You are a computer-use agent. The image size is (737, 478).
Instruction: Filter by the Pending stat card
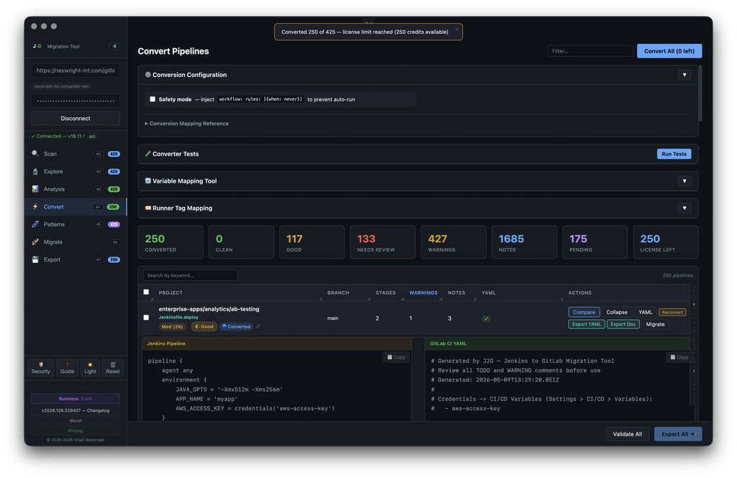[594, 242]
